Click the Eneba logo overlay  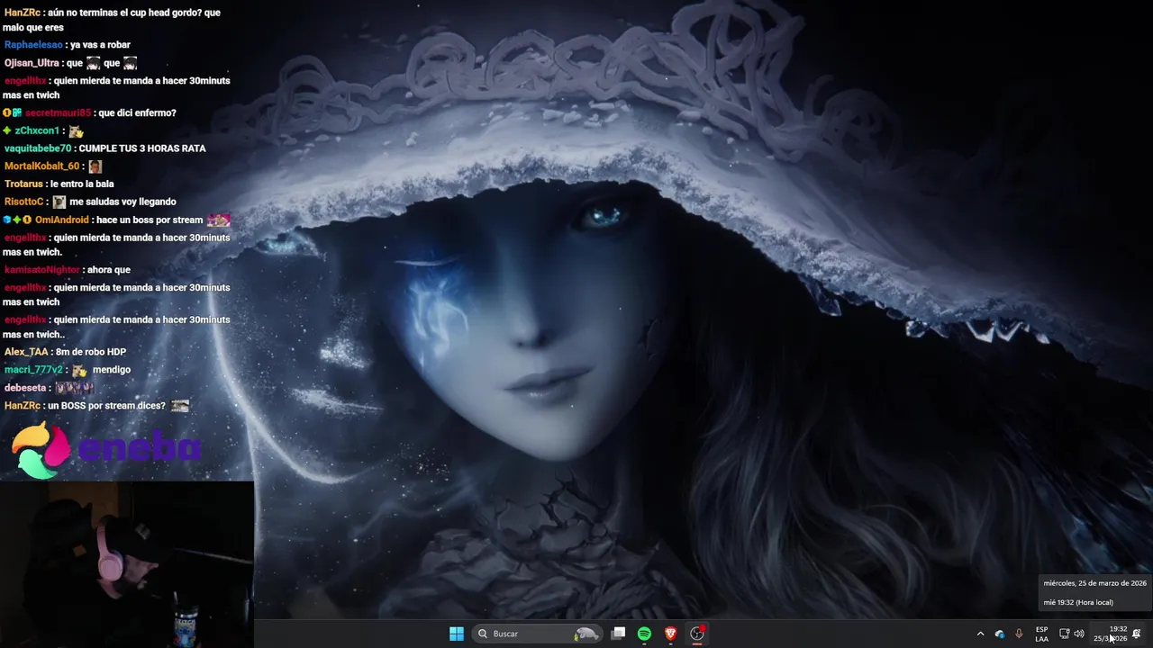point(106,448)
